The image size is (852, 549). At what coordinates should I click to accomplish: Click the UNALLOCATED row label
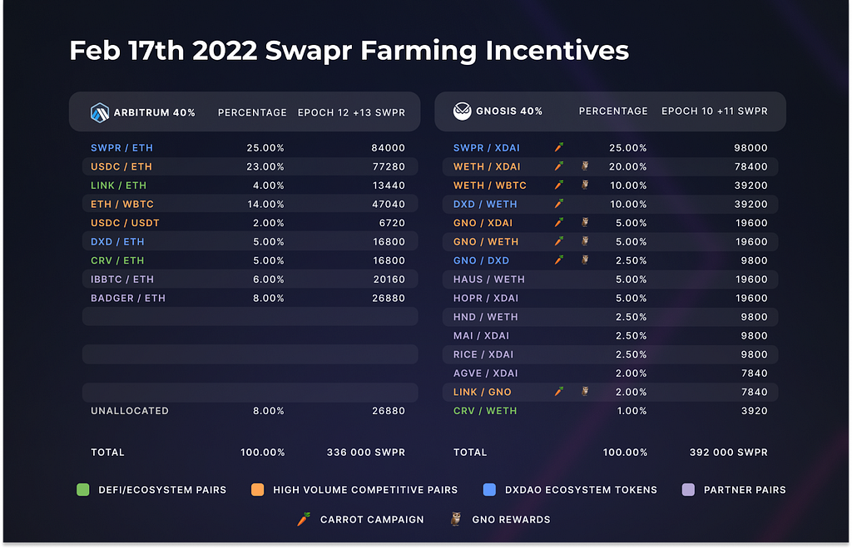click(130, 411)
